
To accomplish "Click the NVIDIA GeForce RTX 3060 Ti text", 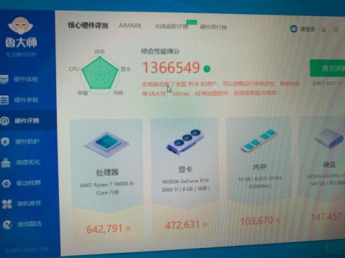I will tap(185, 185).
